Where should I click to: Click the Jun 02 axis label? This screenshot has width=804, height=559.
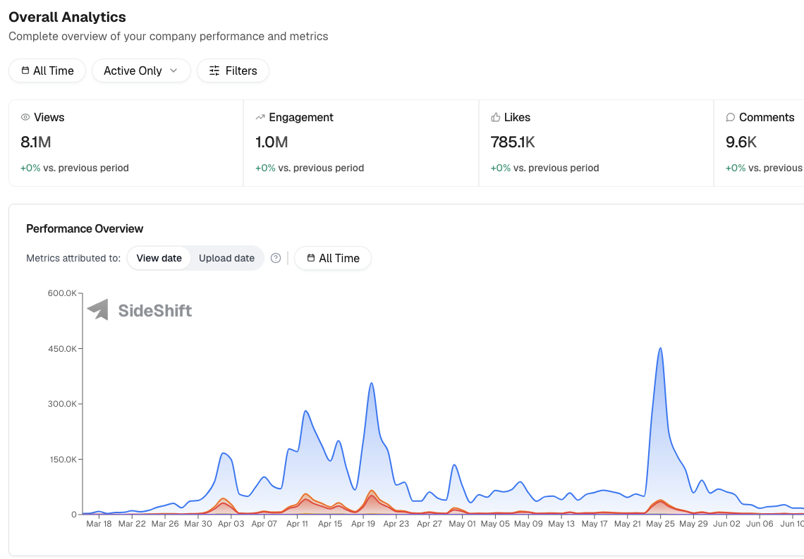[726, 524]
